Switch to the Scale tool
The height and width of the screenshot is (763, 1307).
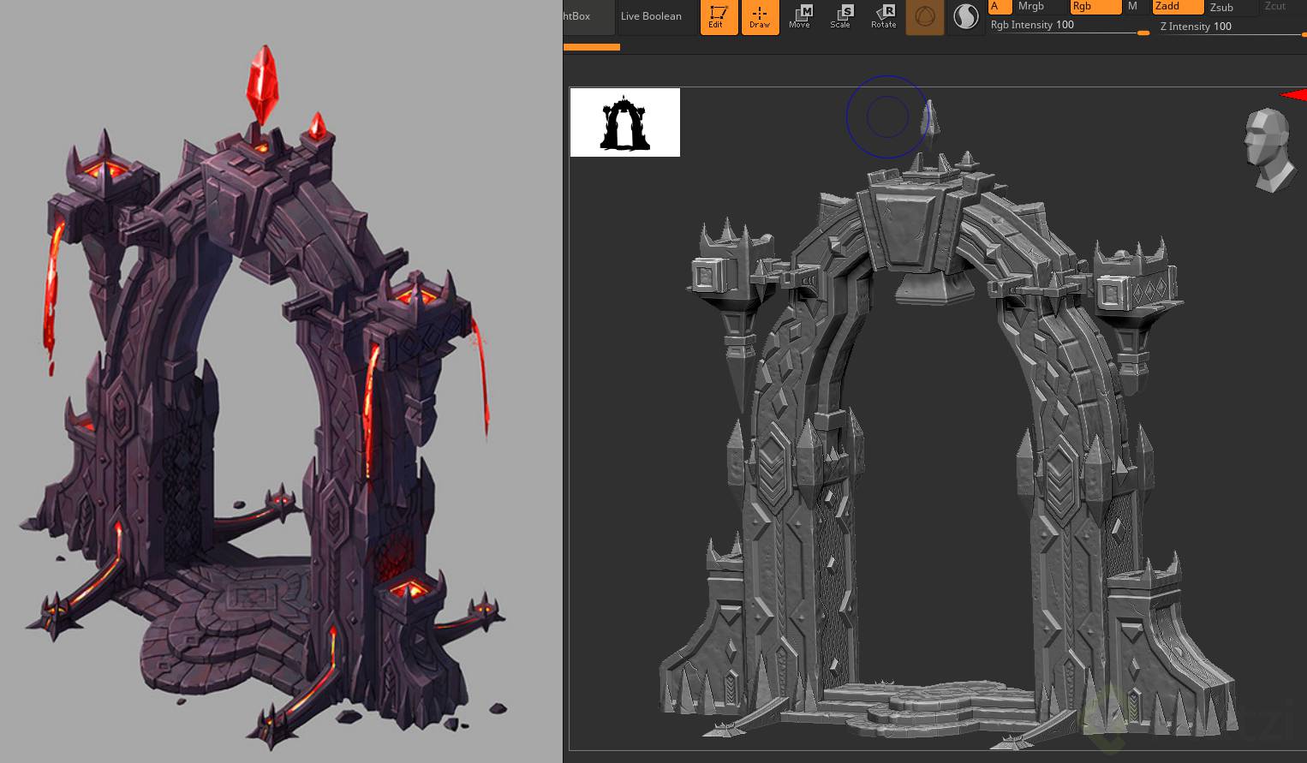[841, 17]
